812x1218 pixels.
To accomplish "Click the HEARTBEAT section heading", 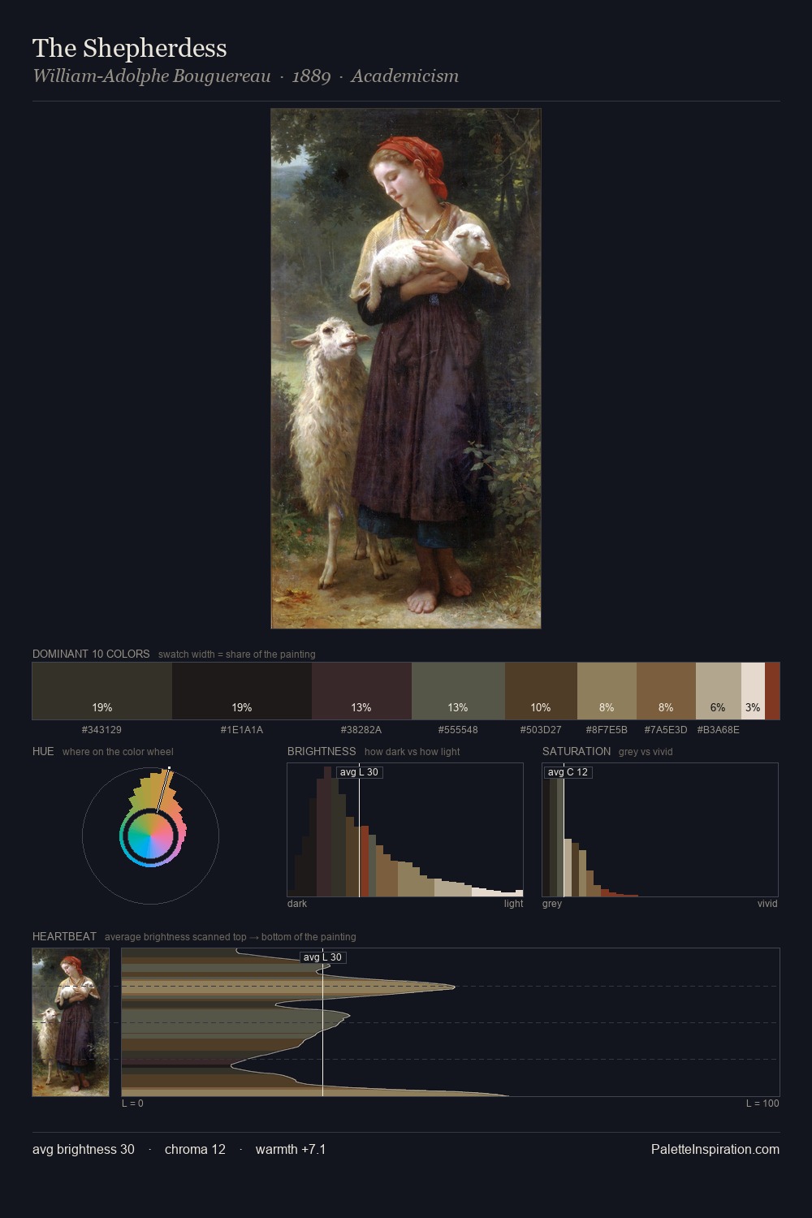I will pos(64,936).
